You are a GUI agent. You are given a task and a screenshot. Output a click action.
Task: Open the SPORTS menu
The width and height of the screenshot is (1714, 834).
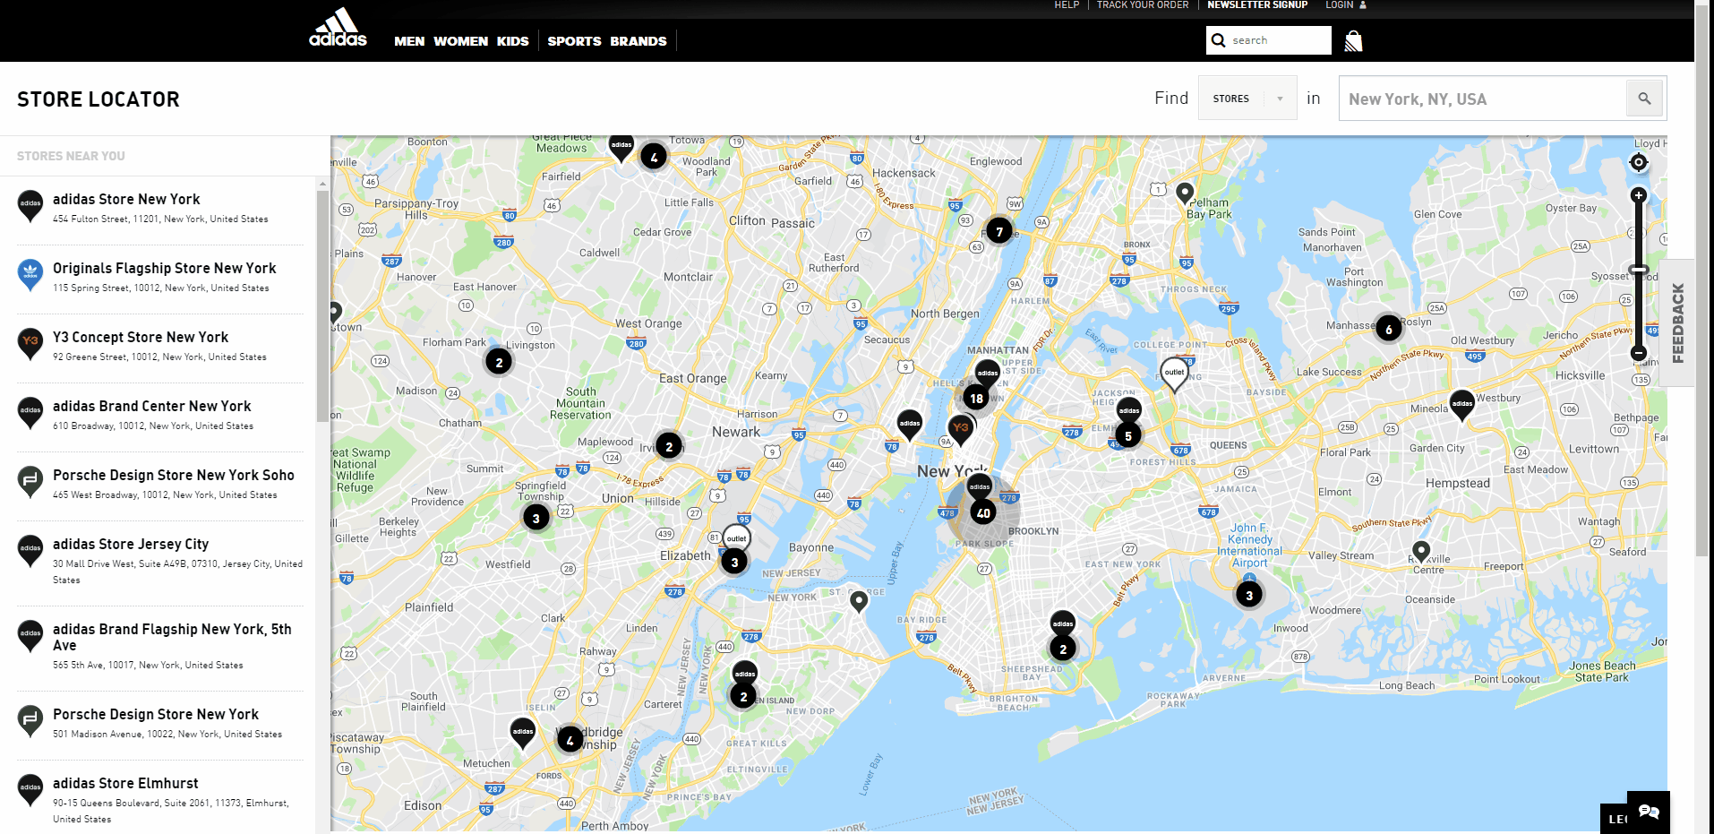[574, 41]
